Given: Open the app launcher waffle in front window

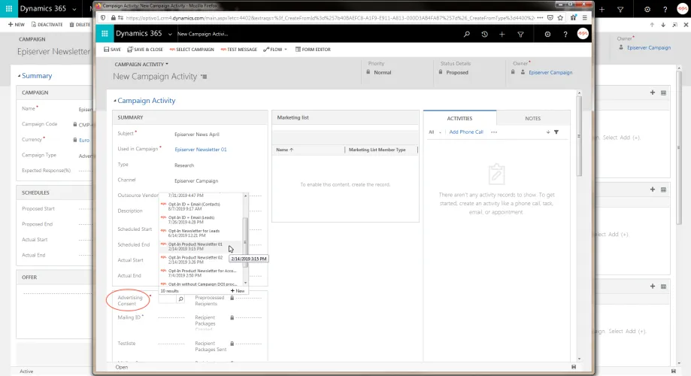Looking at the screenshot, I should pyautogui.click(x=105, y=34).
